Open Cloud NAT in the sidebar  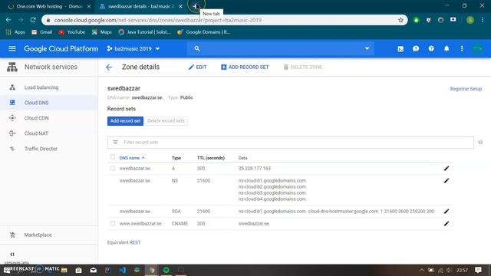(x=36, y=133)
